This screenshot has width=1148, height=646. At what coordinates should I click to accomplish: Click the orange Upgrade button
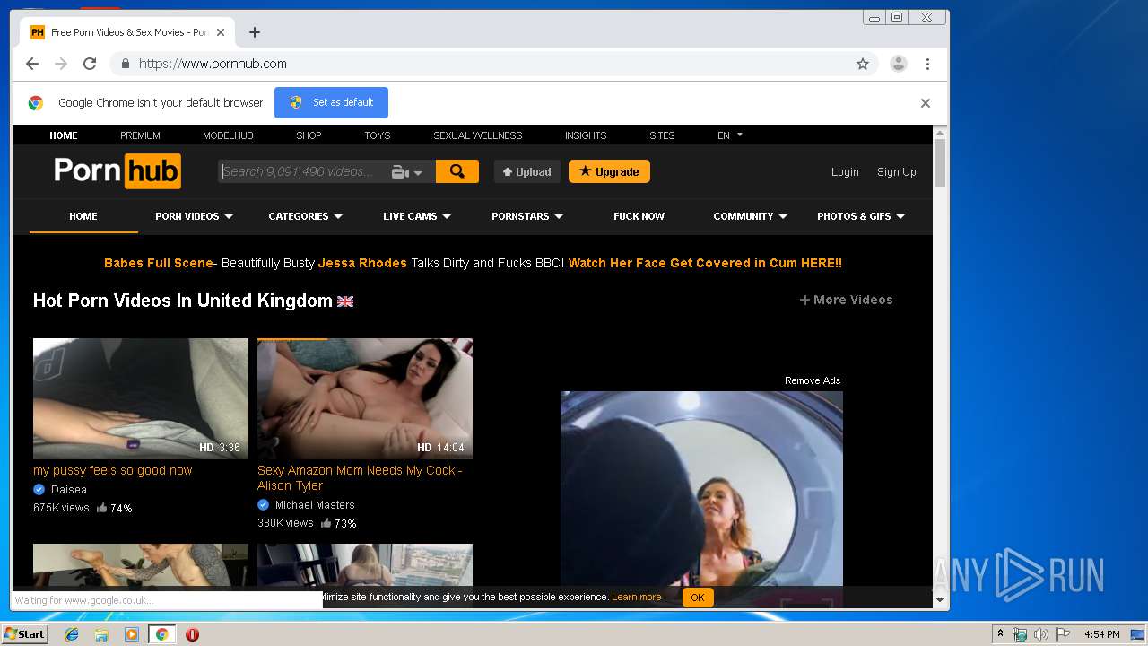pyautogui.click(x=609, y=171)
